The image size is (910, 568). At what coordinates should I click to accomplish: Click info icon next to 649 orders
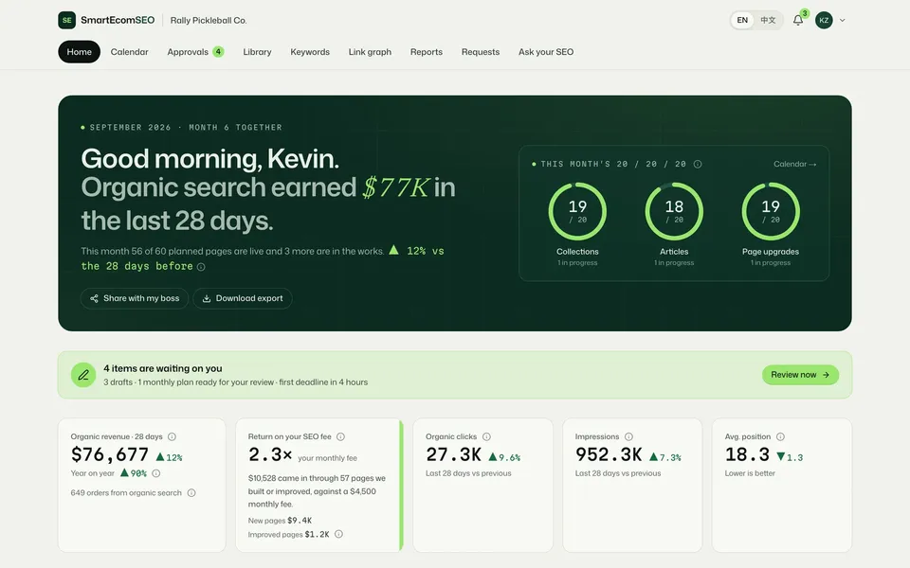191,492
